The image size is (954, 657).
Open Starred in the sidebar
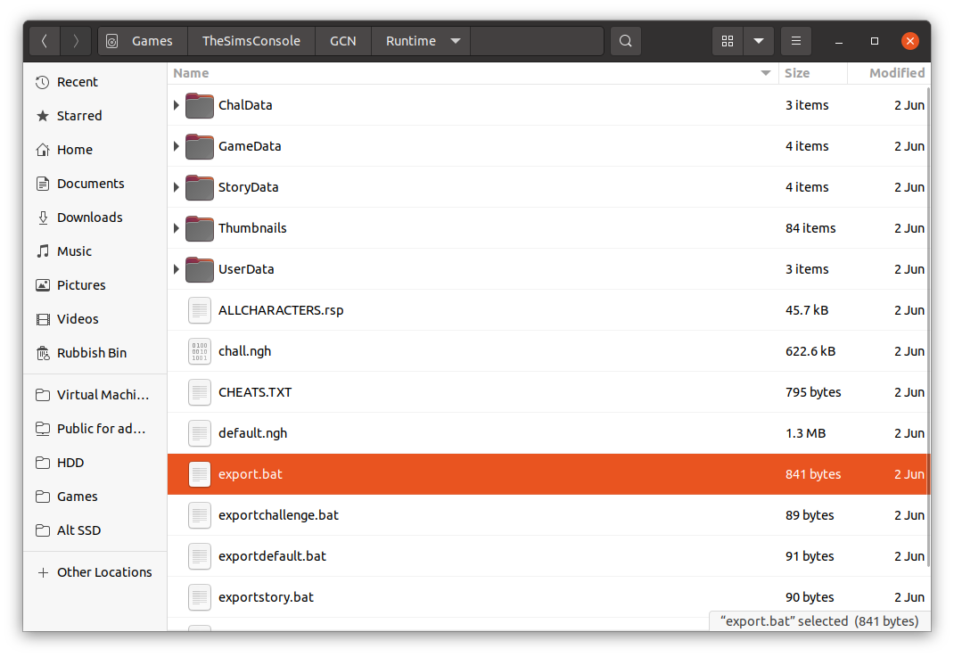(79, 116)
